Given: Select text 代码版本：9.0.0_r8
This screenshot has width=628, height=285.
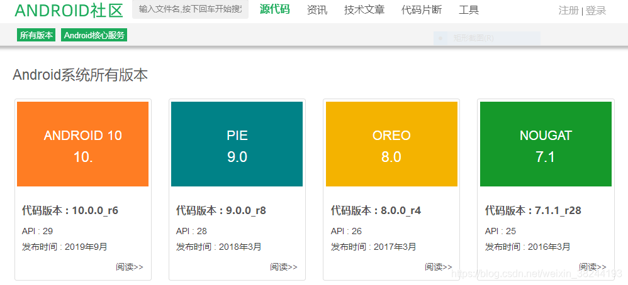Looking at the screenshot, I should [x=221, y=210].
